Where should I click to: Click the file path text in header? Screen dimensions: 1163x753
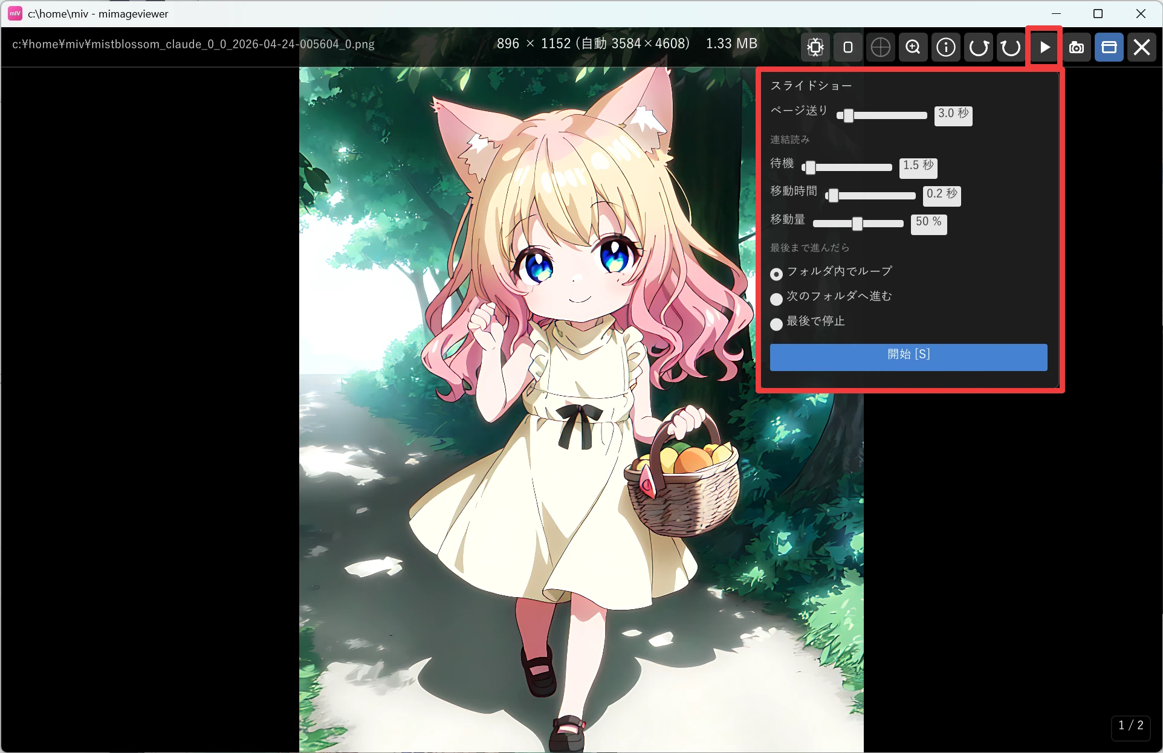193,44
